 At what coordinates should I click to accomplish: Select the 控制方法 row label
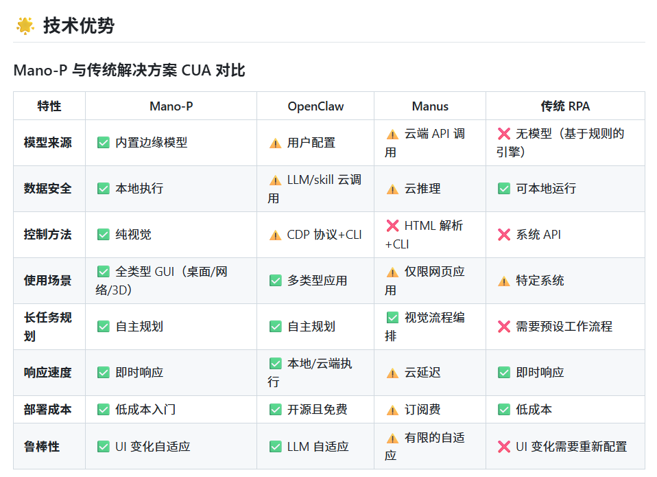tap(48, 234)
